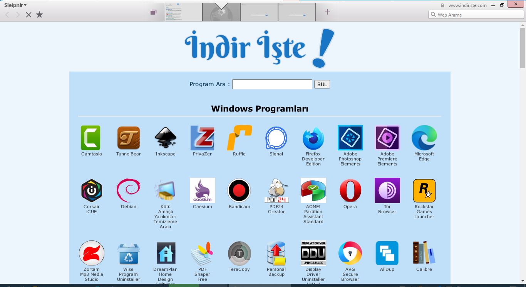Open the Sleipnir browser menu
Viewport: 526px width, 287px height.
[x=15, y=5]
